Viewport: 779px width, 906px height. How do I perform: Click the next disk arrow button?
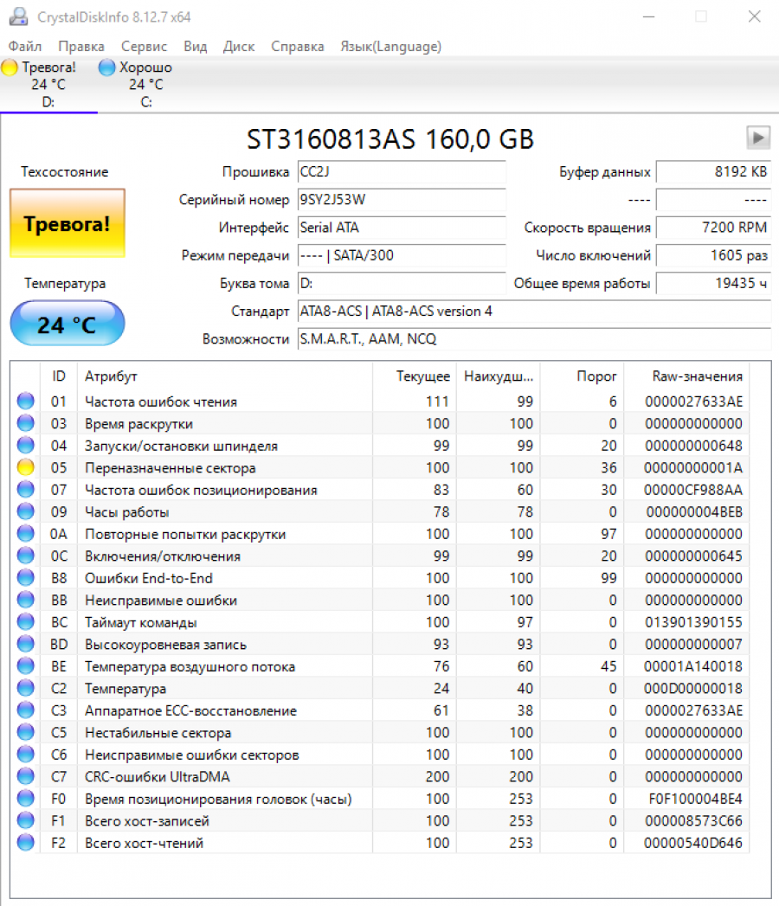point(757,137)
